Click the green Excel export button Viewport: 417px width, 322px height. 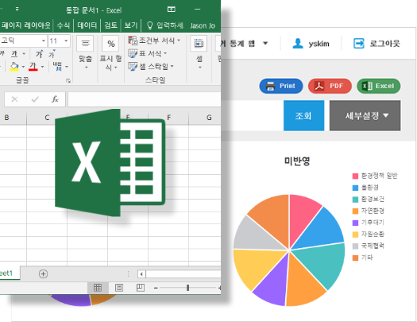click(378, 86)
